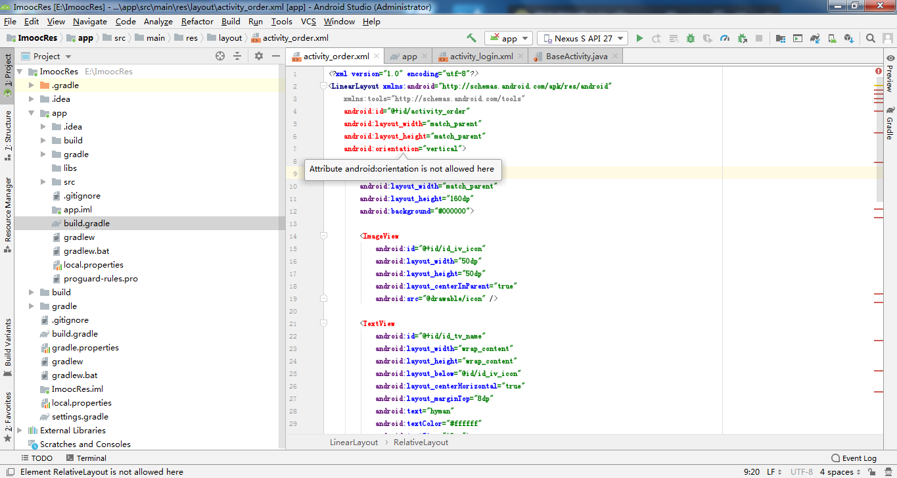Image resolution: width=897 pixels, height=478 pixels.
Task: Click the RelativeLayout breadcrumb below editor
Action: point(421,442)
